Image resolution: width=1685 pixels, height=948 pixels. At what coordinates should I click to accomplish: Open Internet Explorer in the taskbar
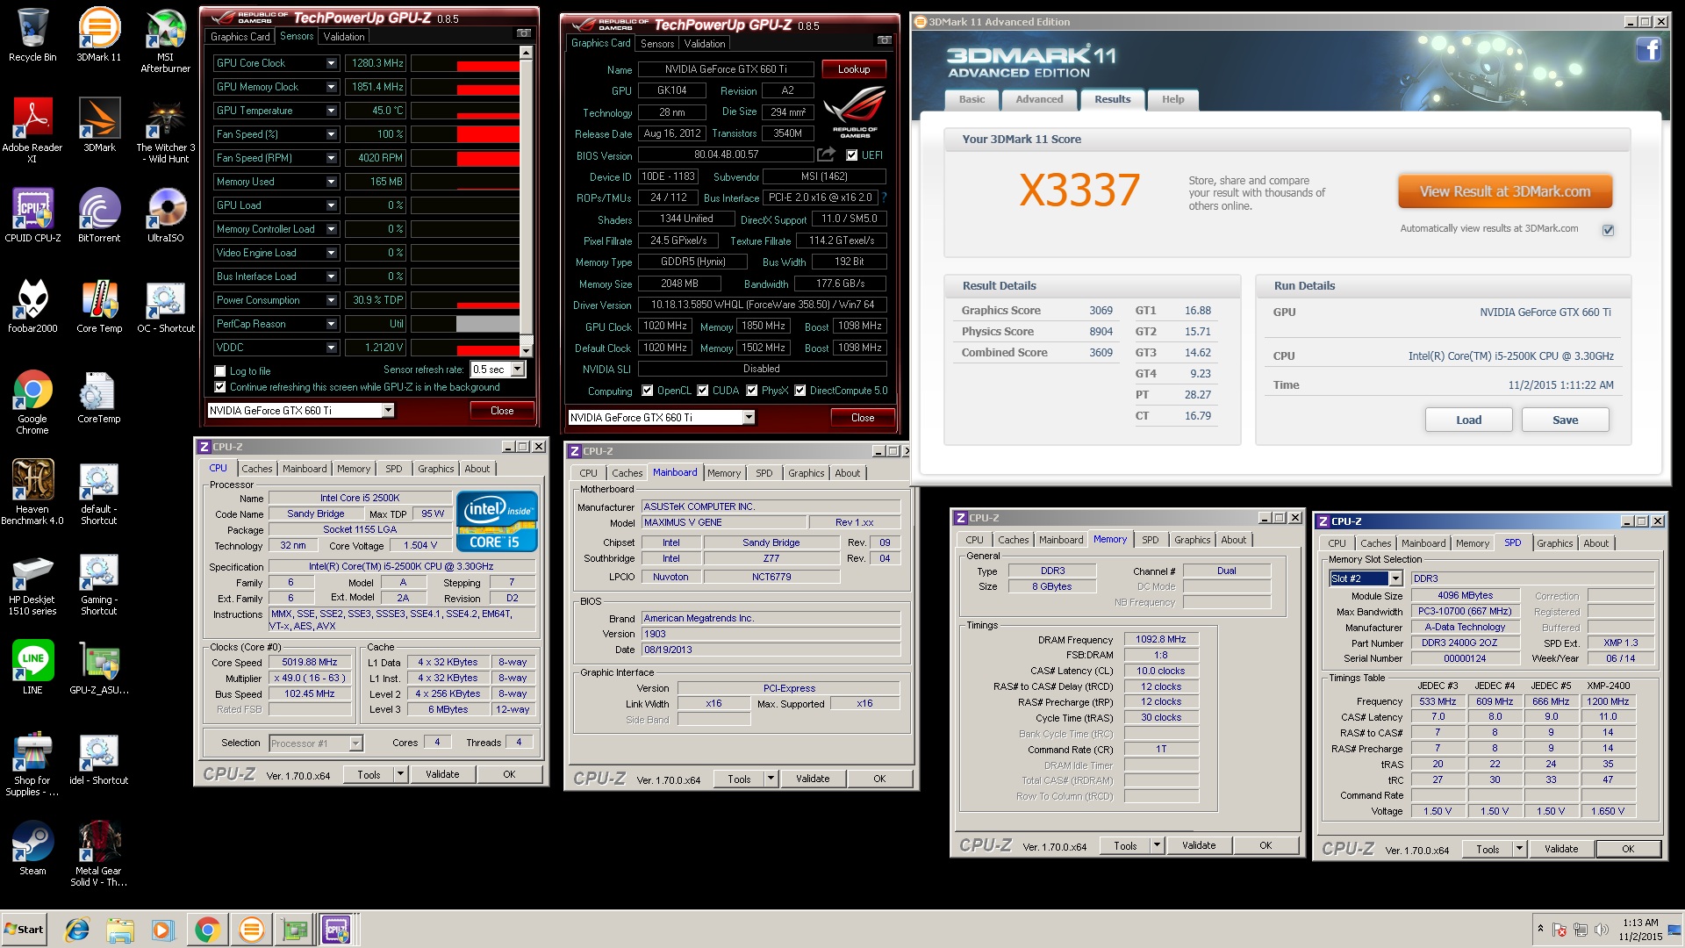pos(77,930)
